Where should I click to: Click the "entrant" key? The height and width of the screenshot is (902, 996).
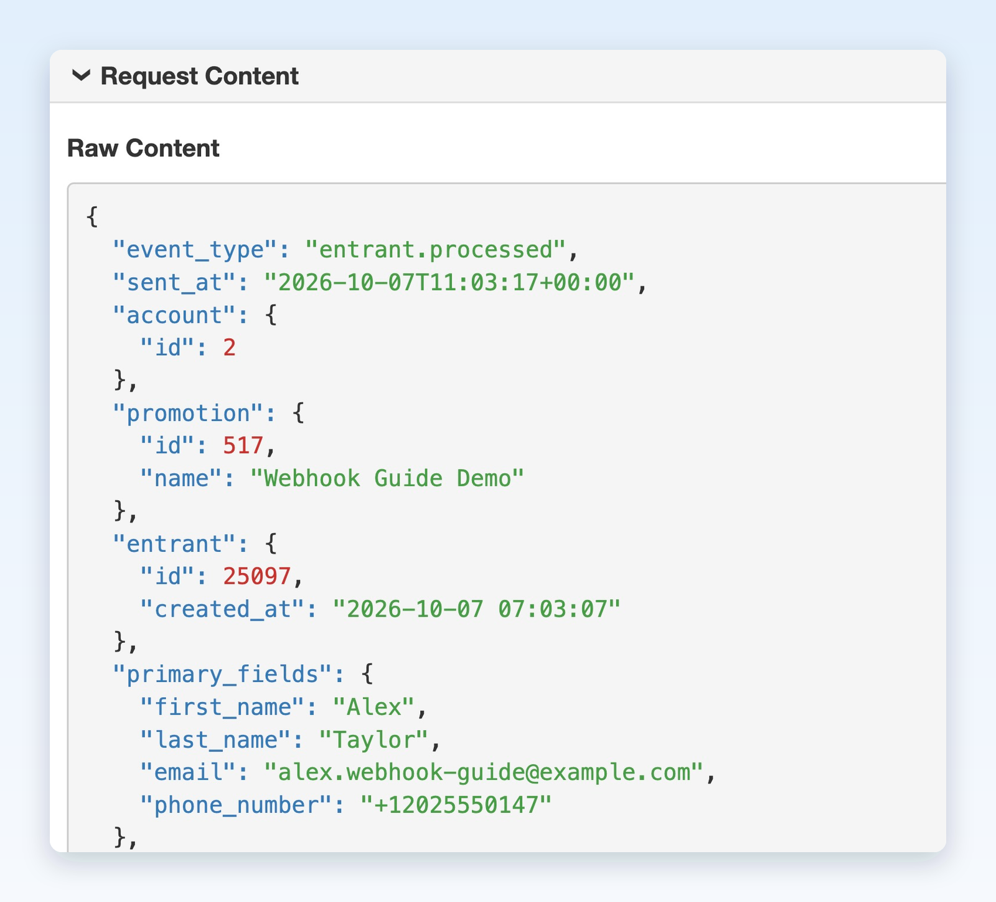(x=174, y=544)
